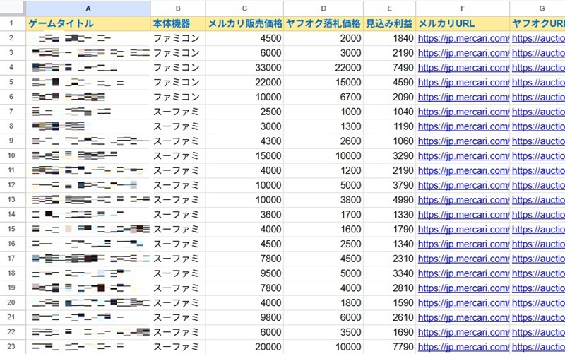Select column D header
The width and height of the screenshot is (565, 354).
(323, 8)
